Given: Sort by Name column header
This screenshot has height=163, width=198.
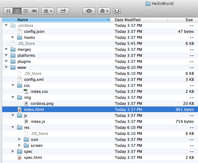Looking at the screenshot, I should [x=23, y=20].
